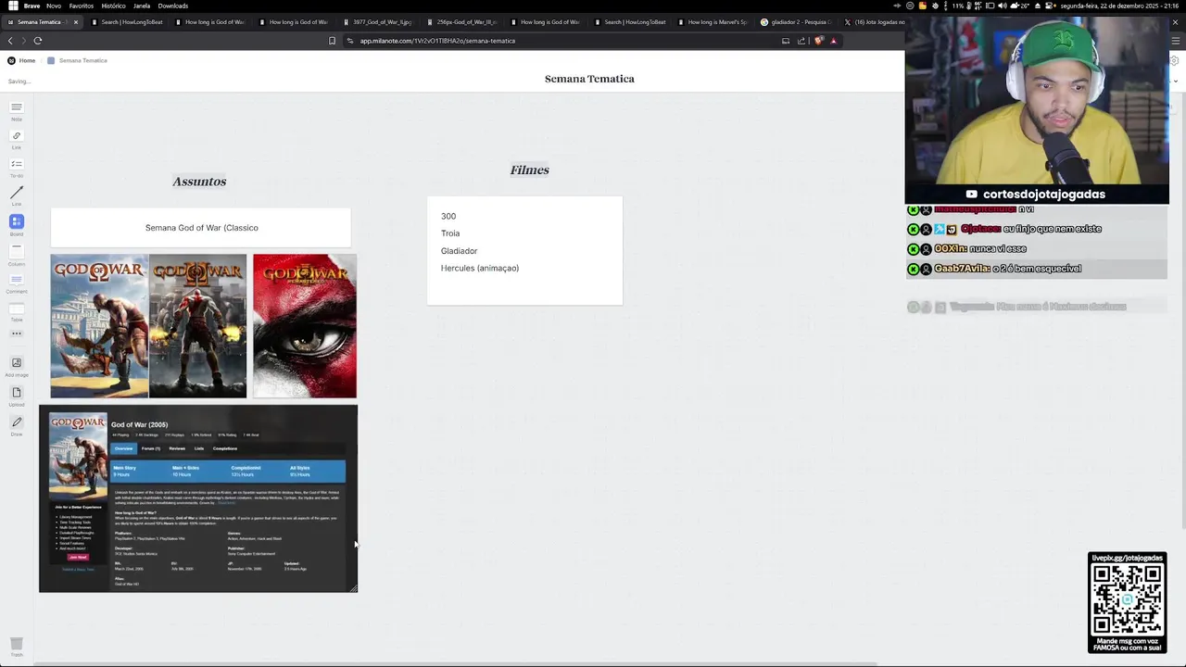Click the Gaab7Avila chat message

(994, 269)
